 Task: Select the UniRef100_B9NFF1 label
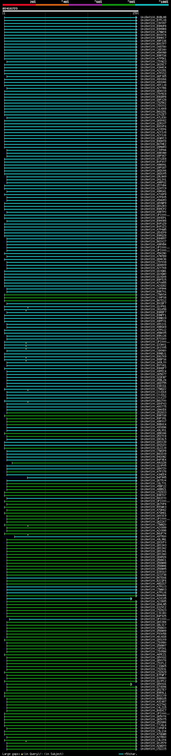click(x=153, y=315)
